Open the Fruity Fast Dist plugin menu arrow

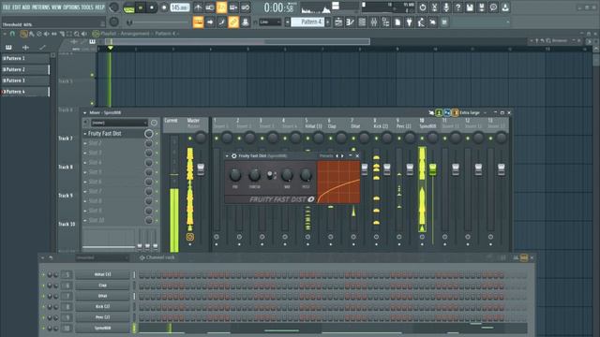coord(227,156)
